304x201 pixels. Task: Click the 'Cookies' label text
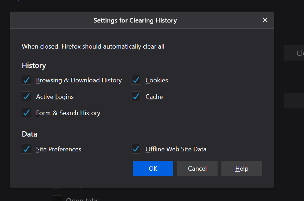click(157, 80)
